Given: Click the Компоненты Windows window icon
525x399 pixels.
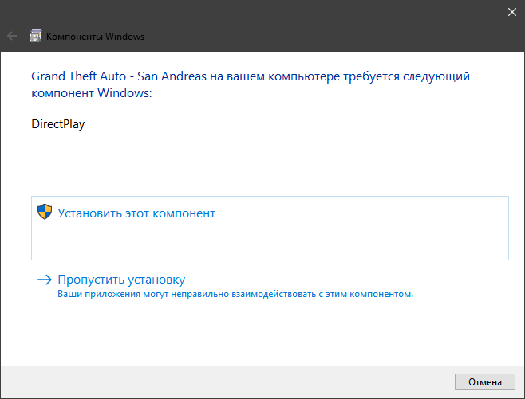Looking at the screenshot, I should click(35, 36).
